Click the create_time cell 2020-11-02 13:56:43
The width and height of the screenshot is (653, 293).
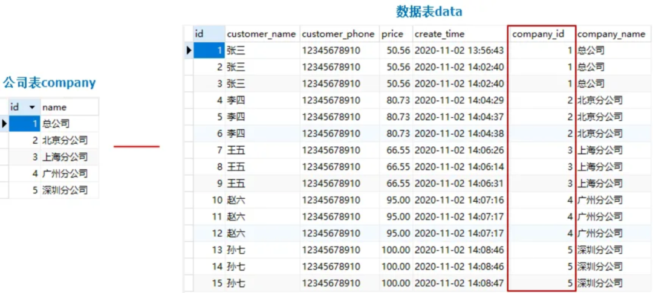[459, 51]
